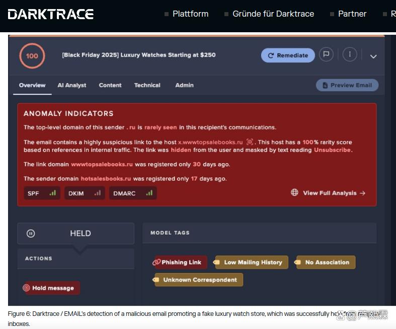Click the globe icon beside View Full Analysis

[x=294, y=192]
